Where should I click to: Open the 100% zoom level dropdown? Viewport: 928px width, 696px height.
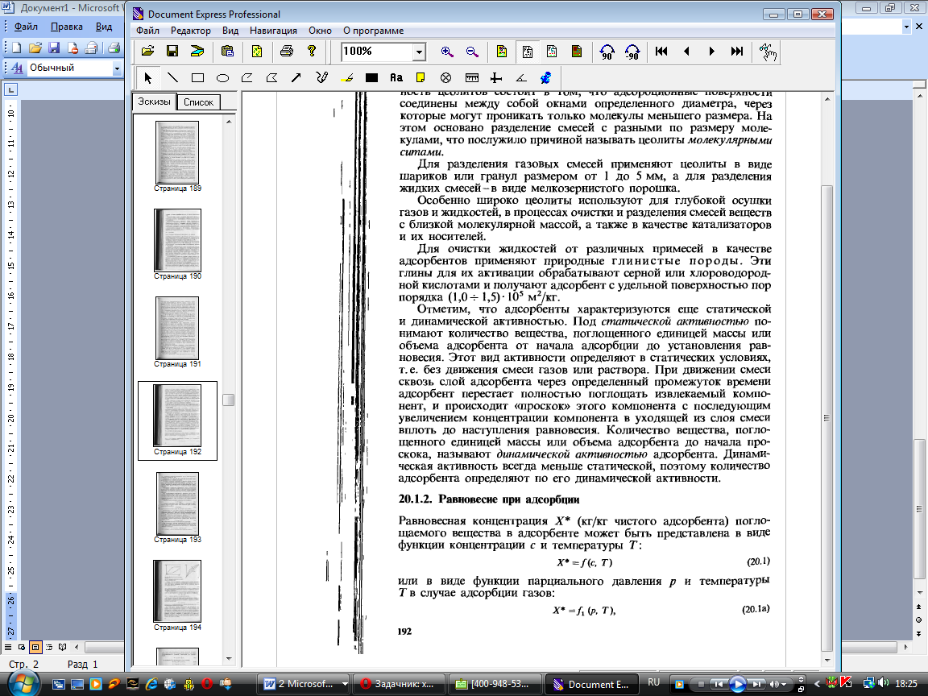click(x=419, y=52)
